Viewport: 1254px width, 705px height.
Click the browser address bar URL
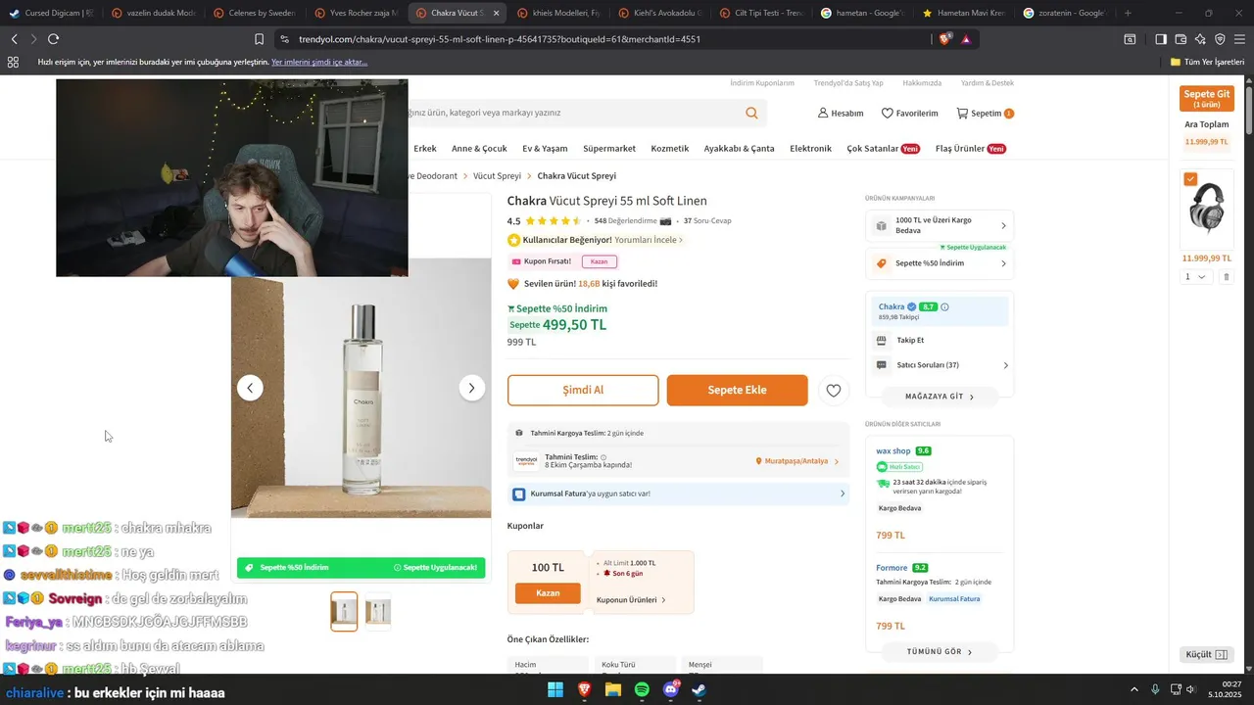coord(500,39)
